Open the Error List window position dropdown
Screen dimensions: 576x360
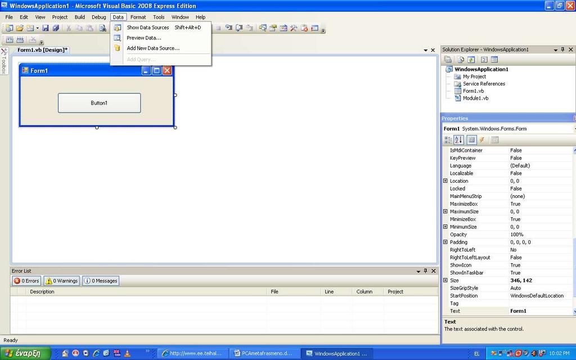(x=418, y=271)
